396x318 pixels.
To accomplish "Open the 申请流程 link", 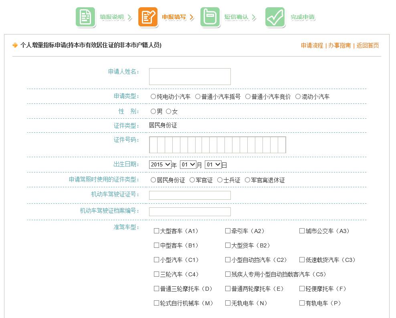I will 312,45.
